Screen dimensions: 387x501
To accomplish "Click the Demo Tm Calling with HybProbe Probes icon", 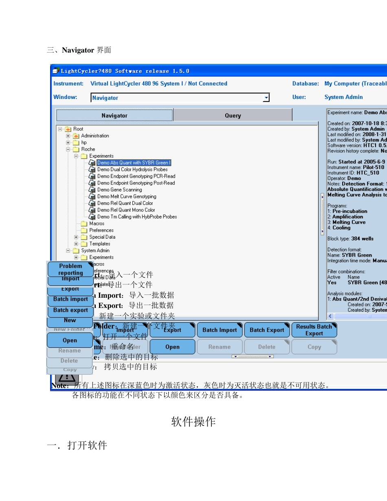I will [x=92, y=217].
